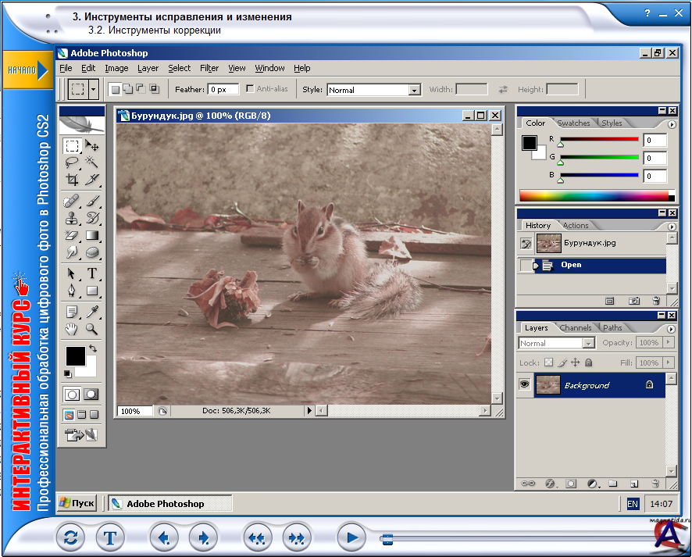
Task: Expand the Color panel options menu arrow
Action: point(671,124)
